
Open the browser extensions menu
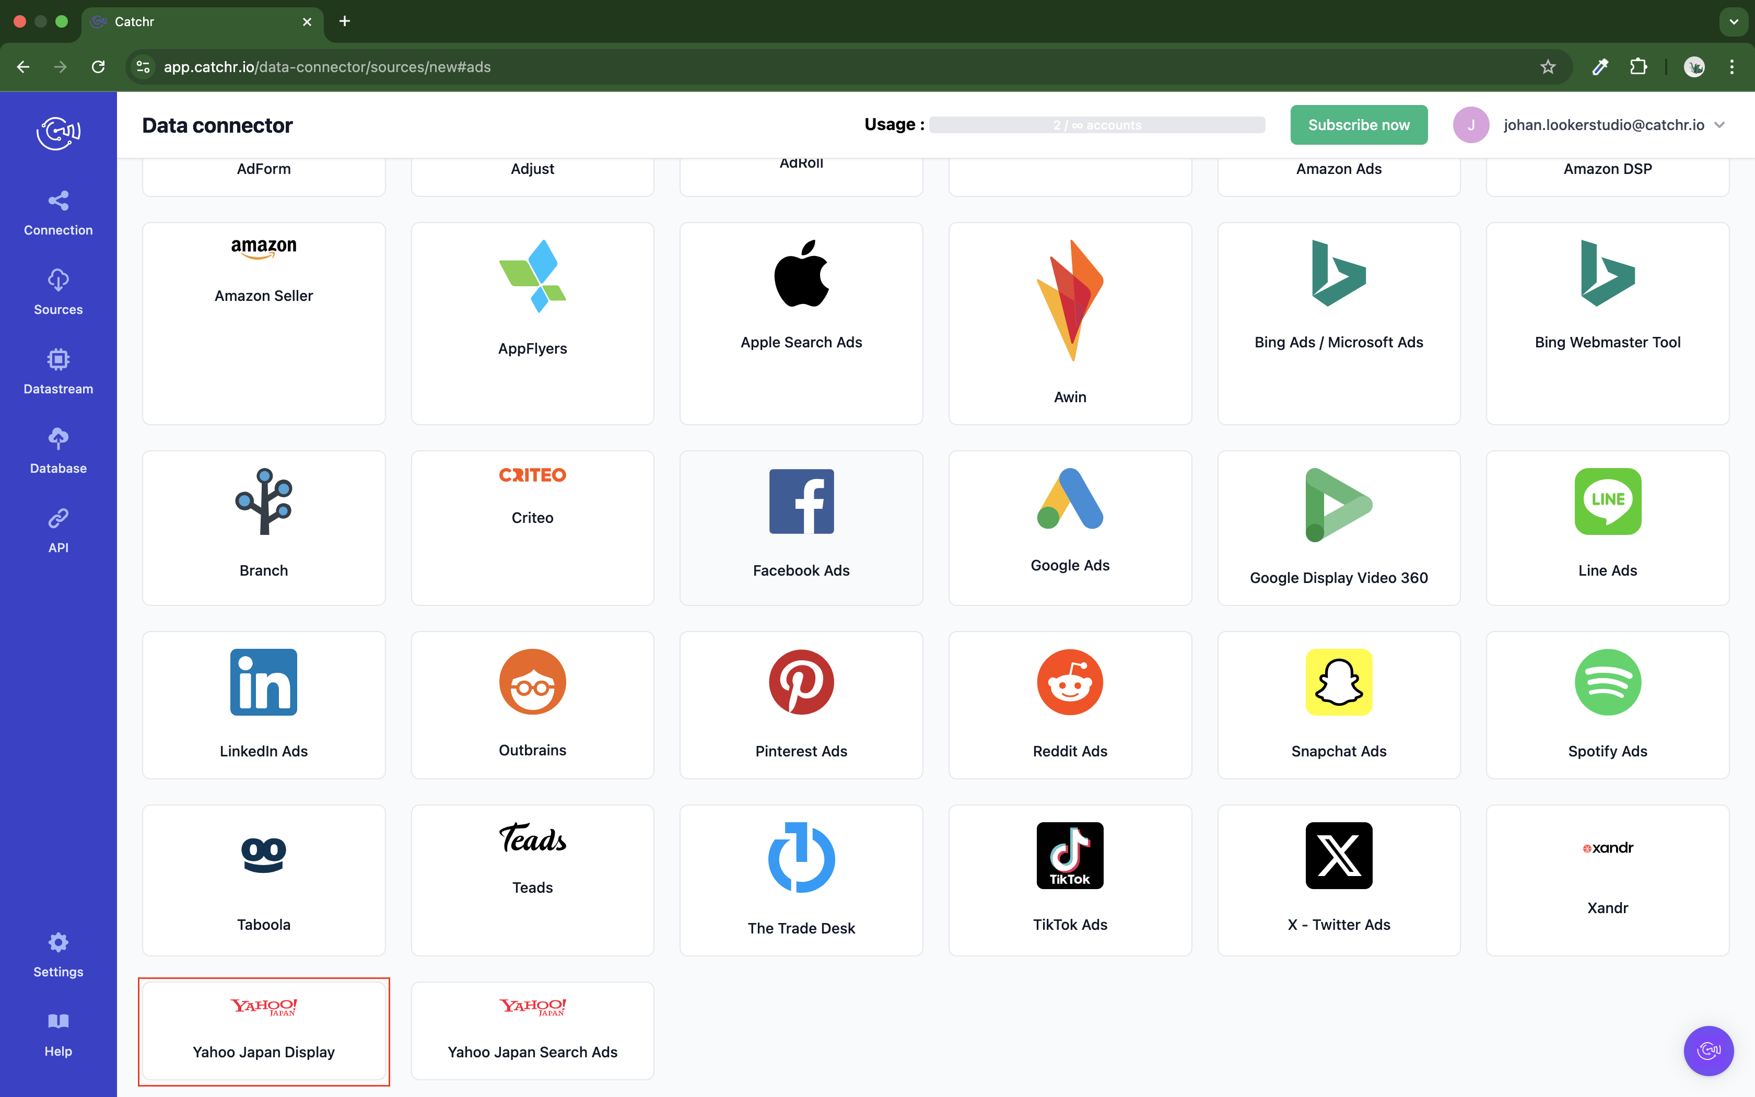tap(1638, 67)
